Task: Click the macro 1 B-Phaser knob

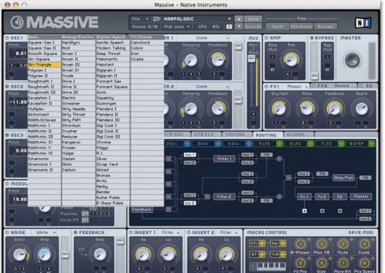Action: (300, 244)
